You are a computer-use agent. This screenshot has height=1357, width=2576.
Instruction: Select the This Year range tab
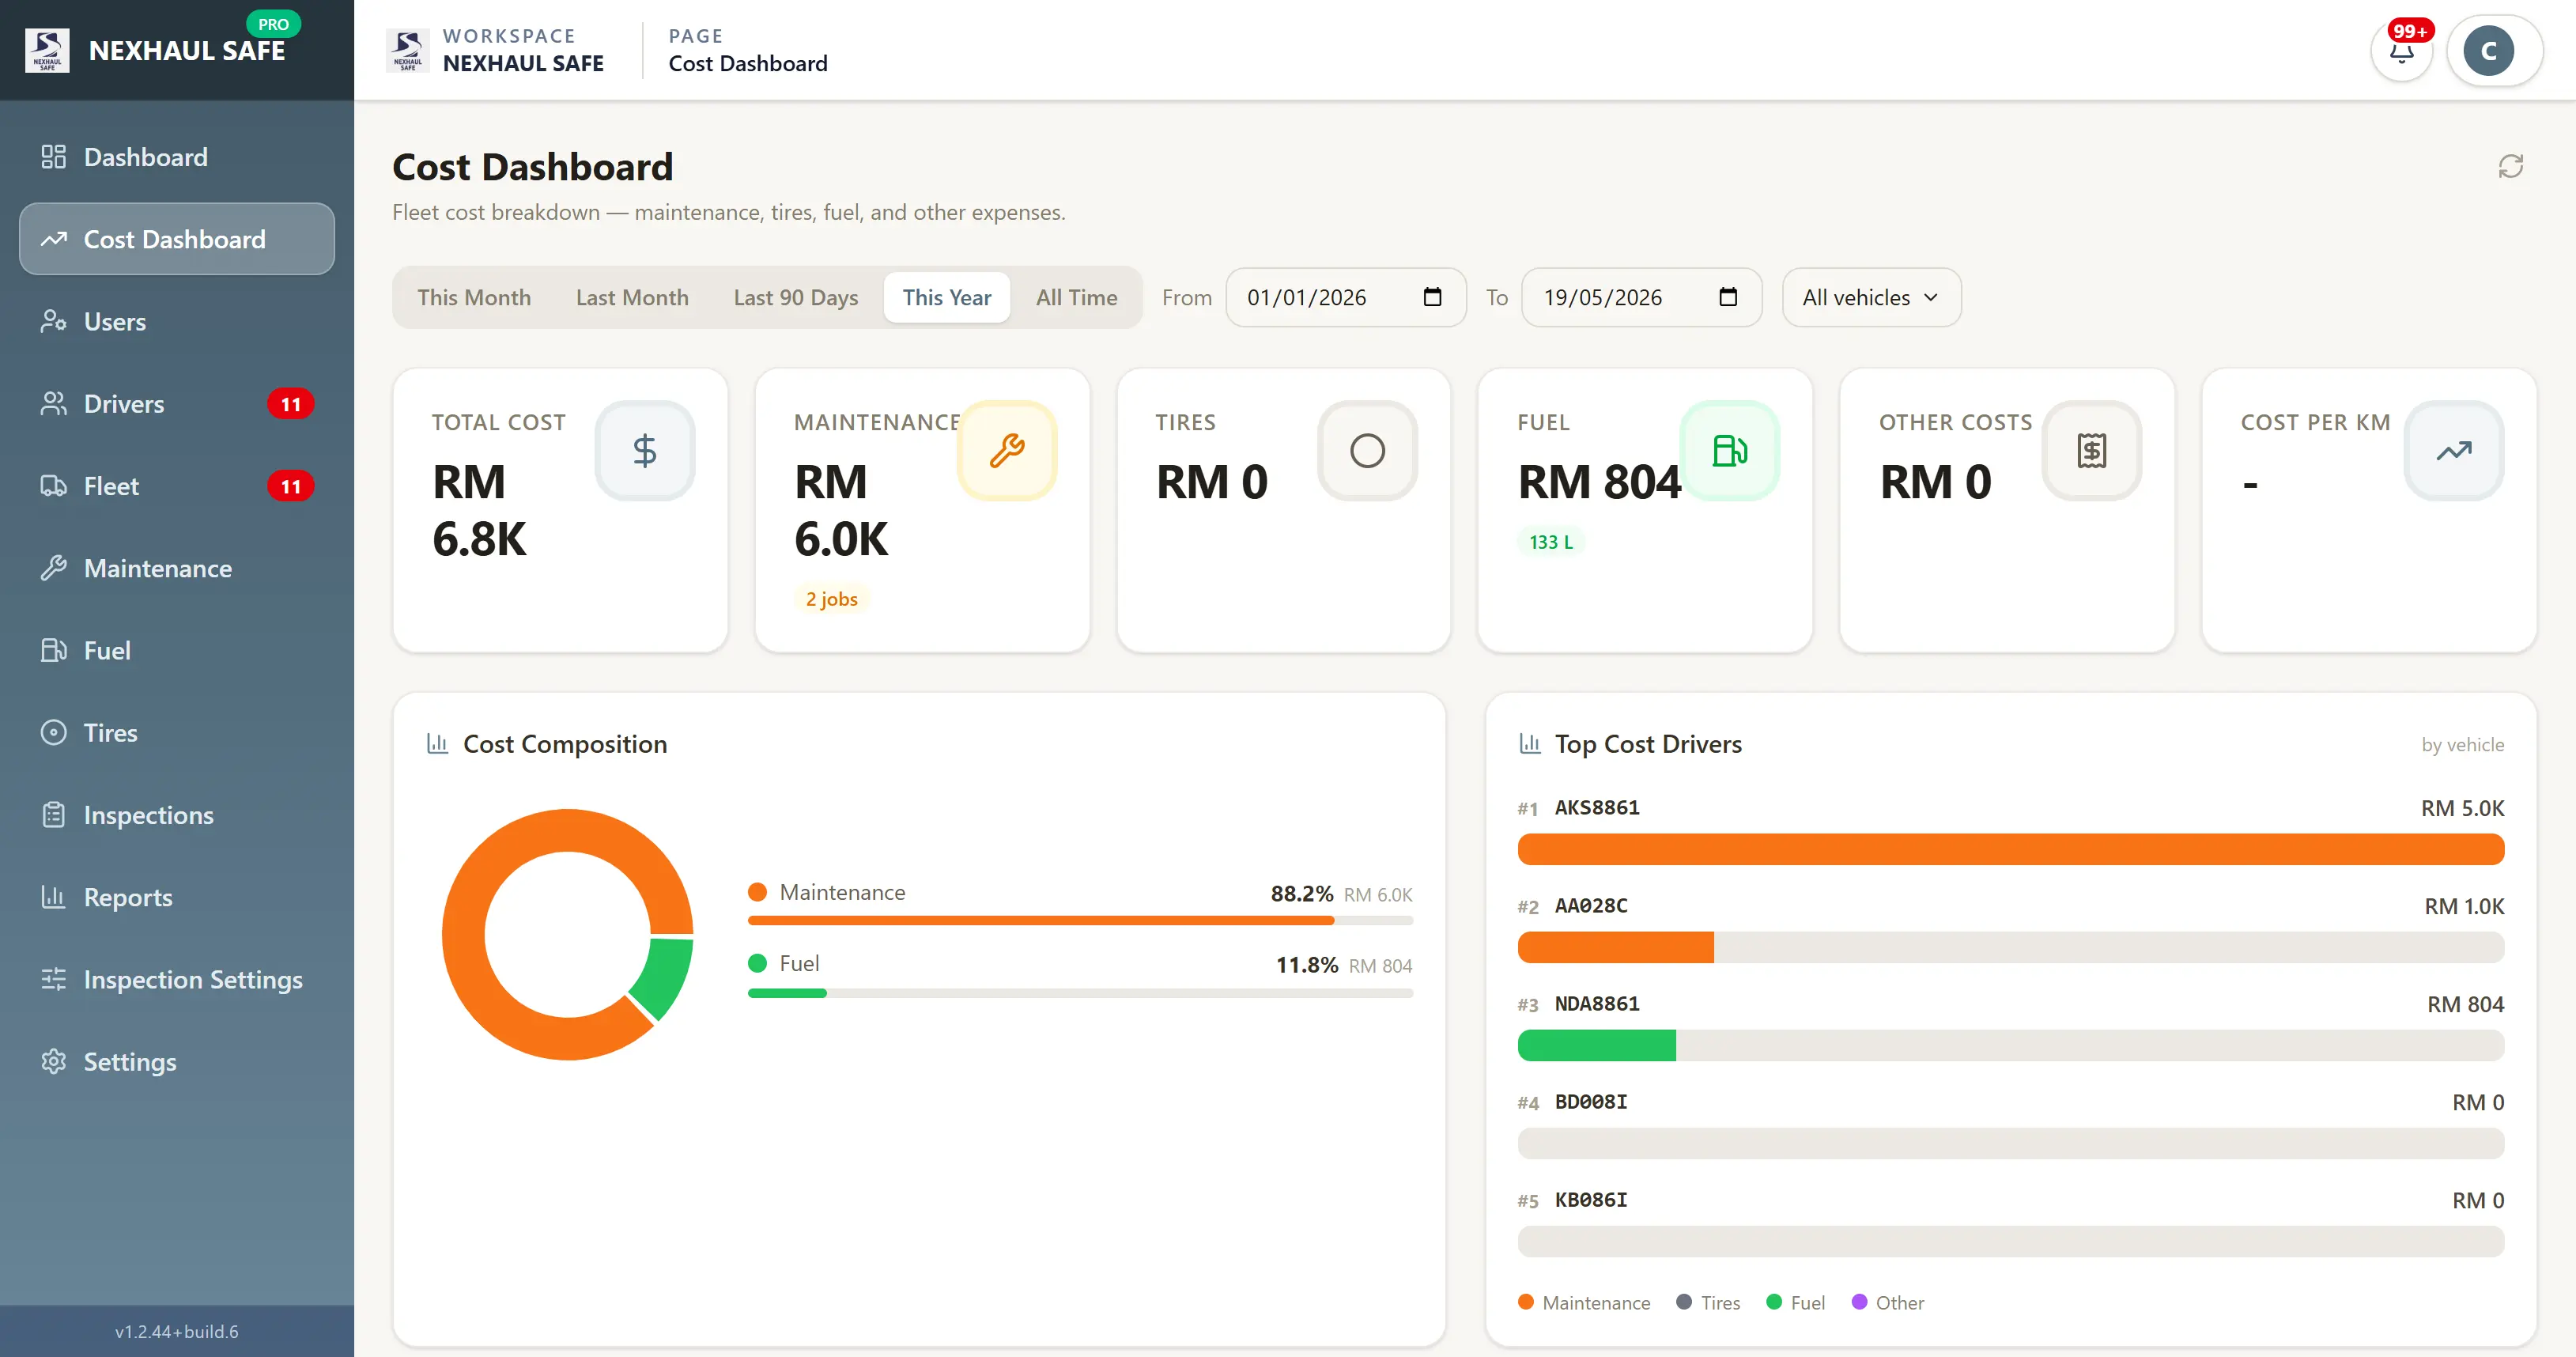point(946,297)
